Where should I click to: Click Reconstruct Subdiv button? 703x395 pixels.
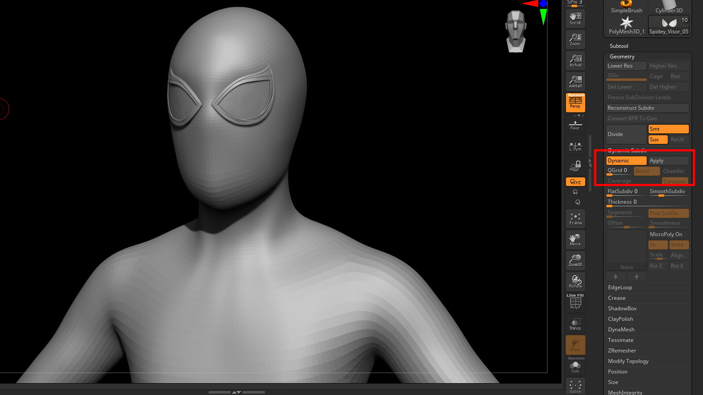coord(647,108)
